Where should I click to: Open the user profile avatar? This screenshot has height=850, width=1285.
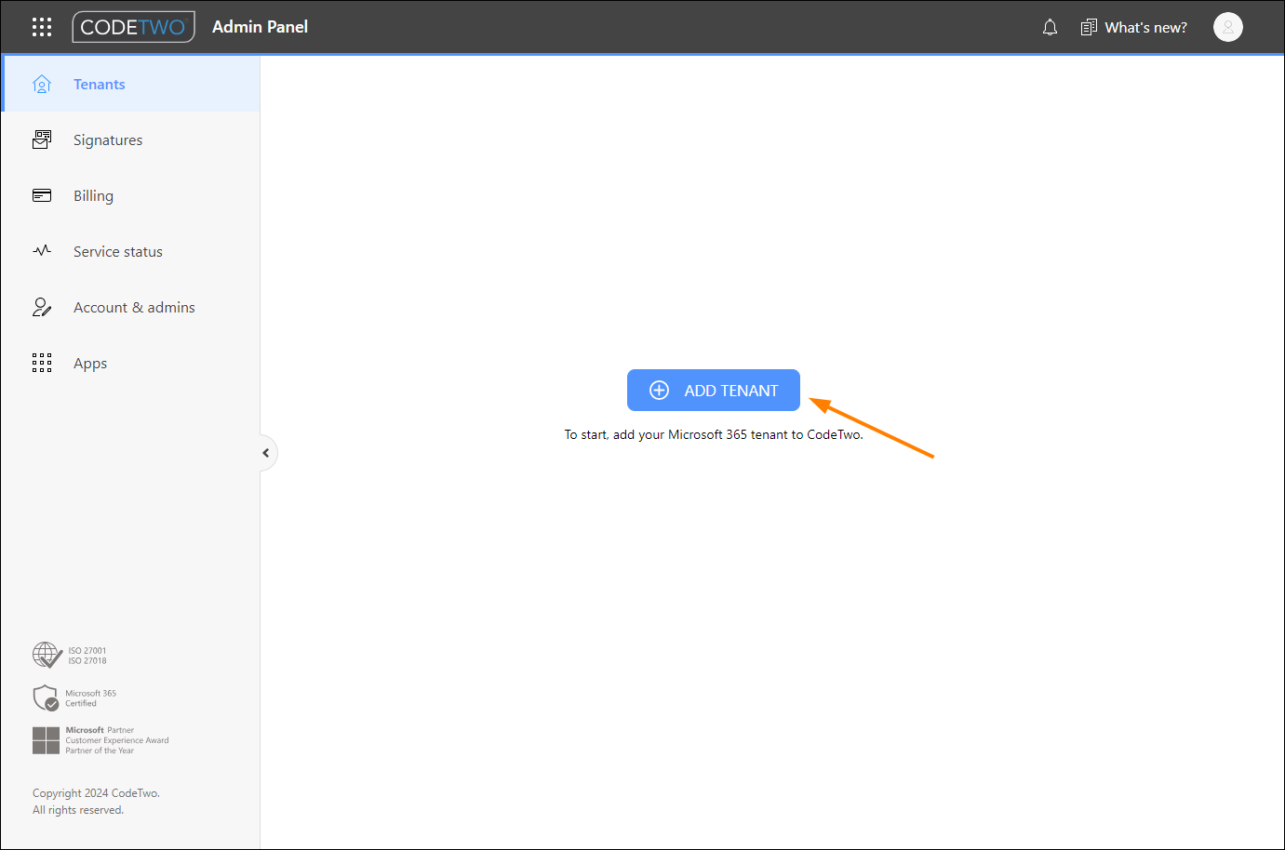(1228, 27)
